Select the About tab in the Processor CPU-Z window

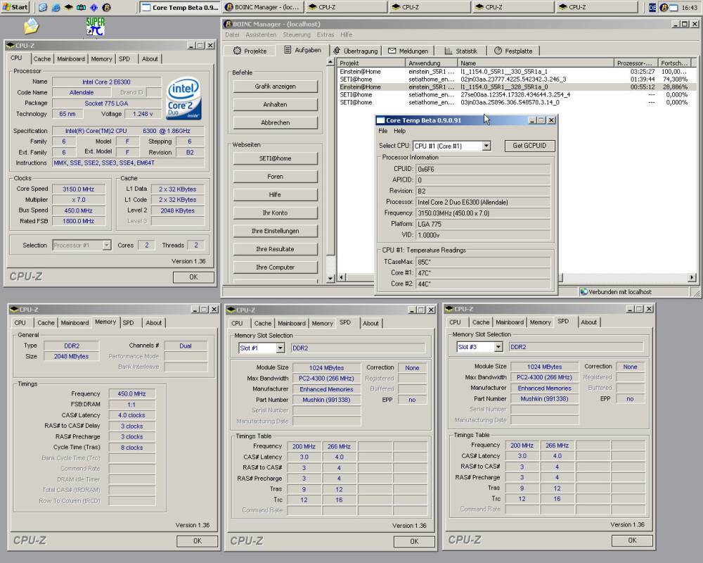point(150,59)
